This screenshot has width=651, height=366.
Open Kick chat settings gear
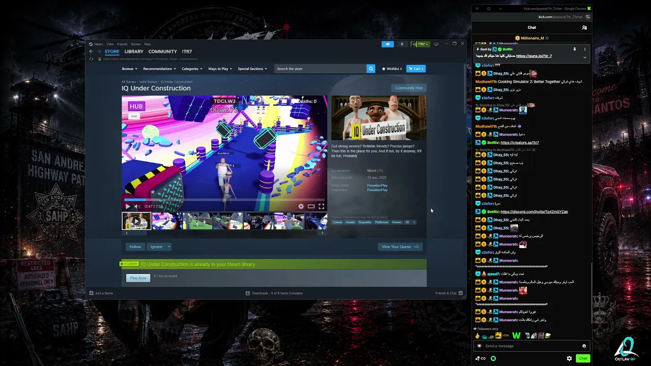click(x=569, y=358)
